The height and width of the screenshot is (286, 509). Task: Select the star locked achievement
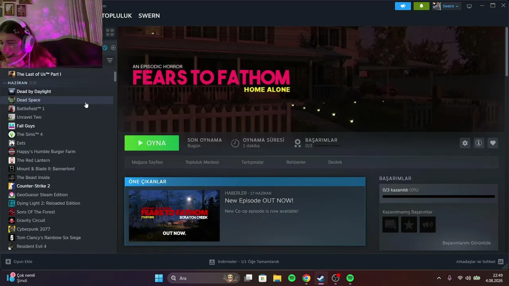click(x=409, y=225)
